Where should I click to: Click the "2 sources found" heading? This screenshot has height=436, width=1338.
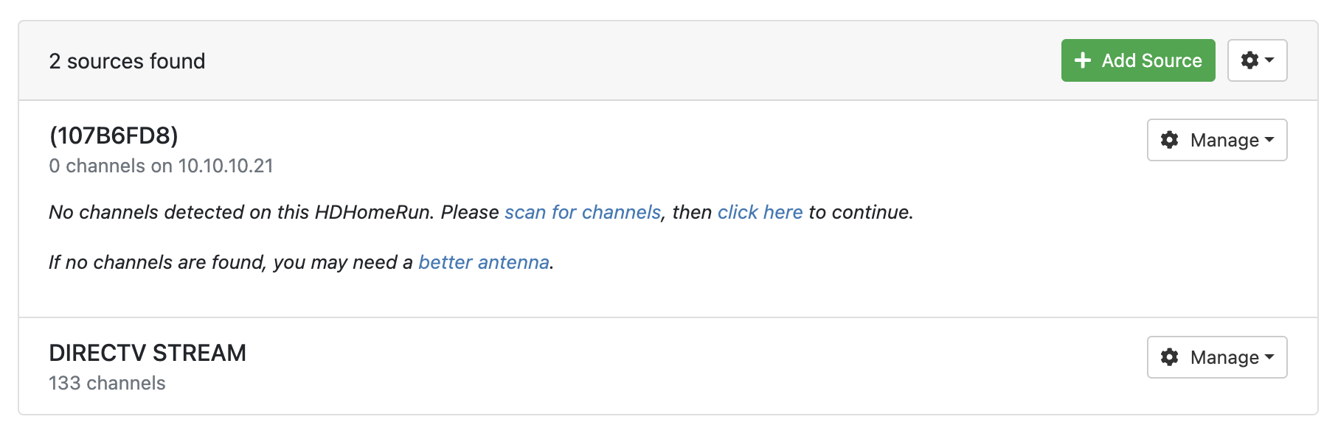pyautogui.click(x=127, y=61)
